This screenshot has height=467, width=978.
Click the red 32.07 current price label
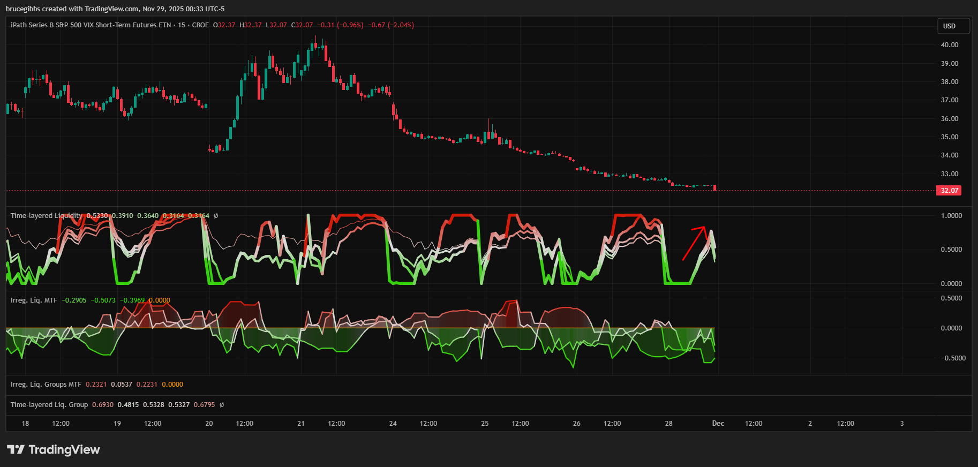point(949,191)
